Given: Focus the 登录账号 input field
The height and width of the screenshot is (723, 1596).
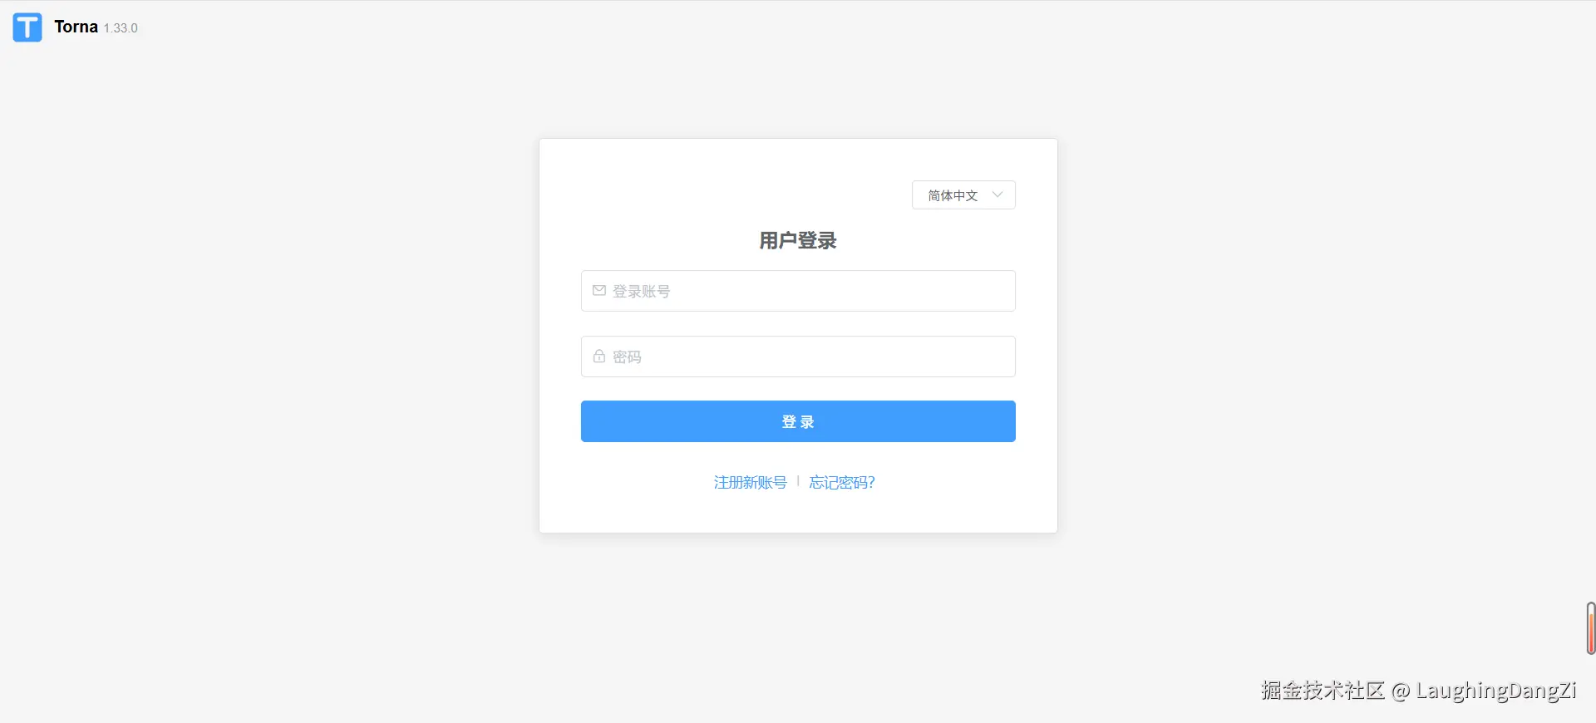Looking at the screenshot, I should [x=798, y=291].
